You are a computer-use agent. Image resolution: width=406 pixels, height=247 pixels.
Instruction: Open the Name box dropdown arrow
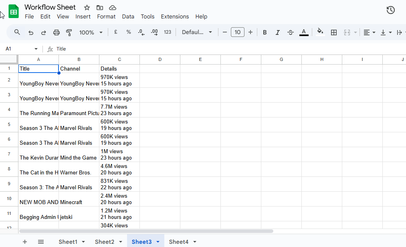(36, 49)
